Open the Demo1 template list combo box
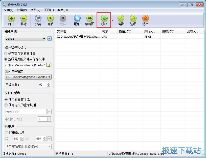The width and height of the screenshot is (206, 158). [x=26, y=39]
